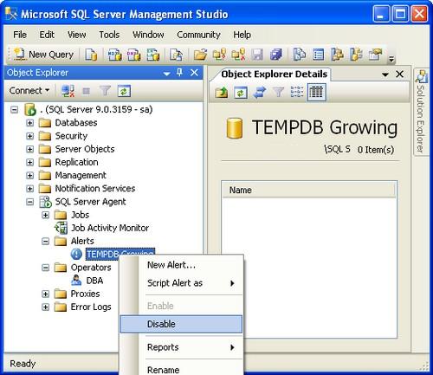This screenshot has width=433, height=375.
Task: Switch Details pane to Report grid view
Action: [x=317, y=93]
